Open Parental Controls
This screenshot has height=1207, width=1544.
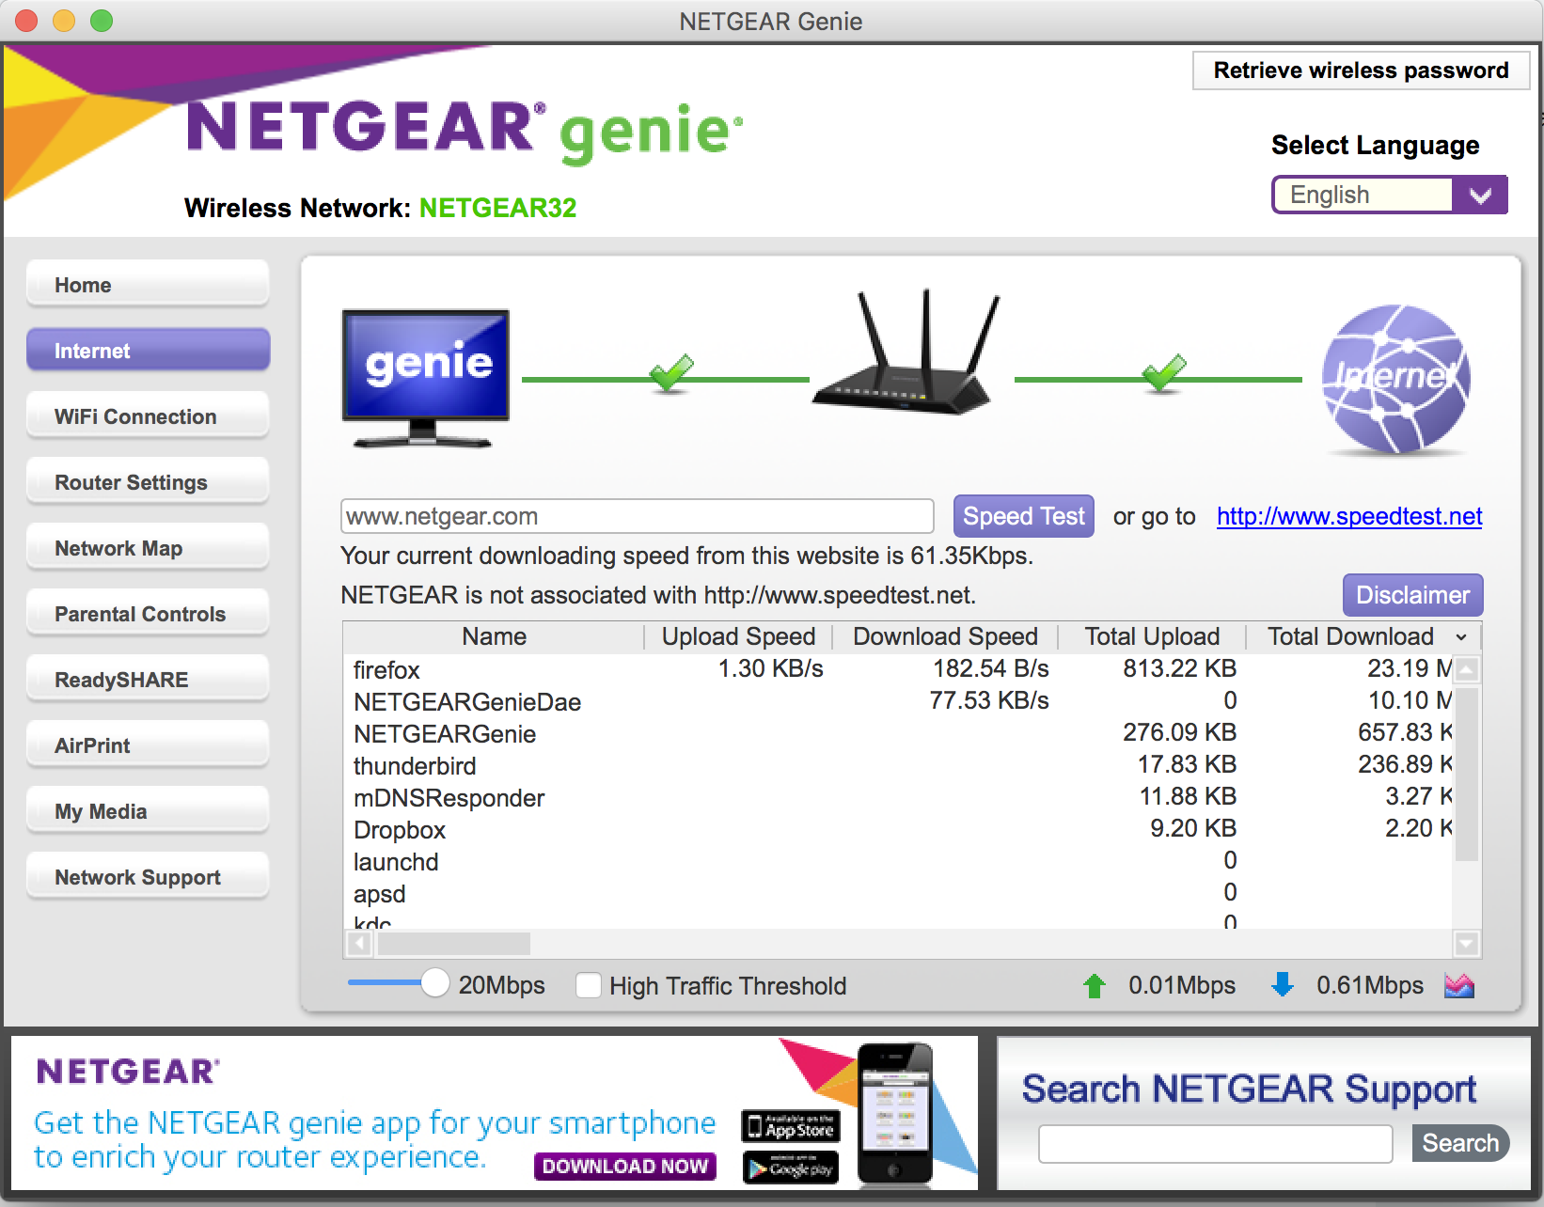(x=148, y=613)
